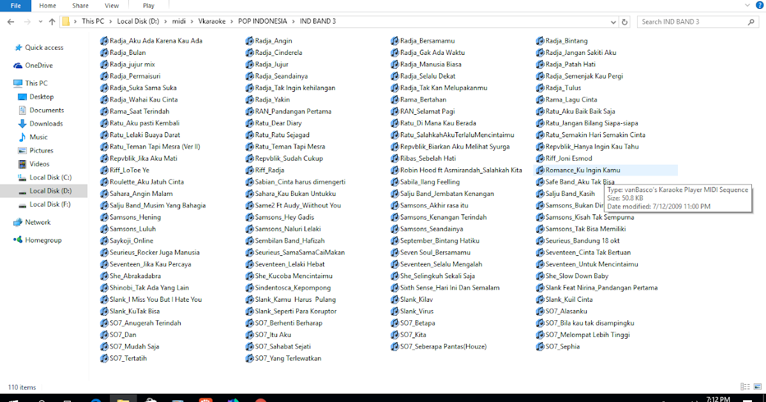The height and width of the screenshot is (402, 766).
Task: Select the Radja_Bintang MIDI file icon
Action: point(540,41)
